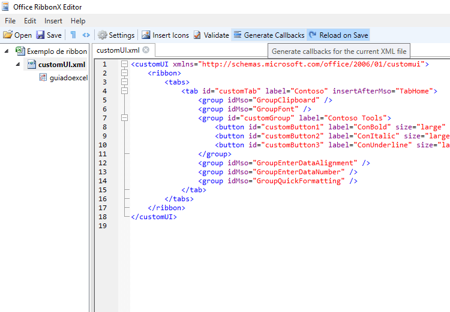Screen dimensions: 450x312
Task: Open Settings with the gear icon
Action: [103, 35]
